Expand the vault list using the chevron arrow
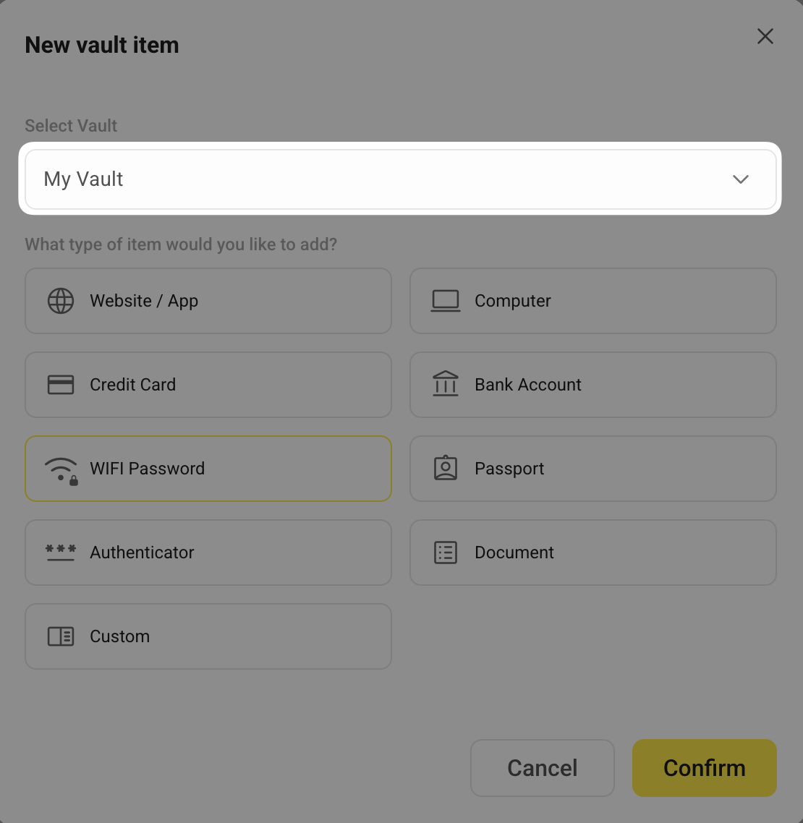Image resolution: width=803 pixels, height=823 pixels. (741, 179)
